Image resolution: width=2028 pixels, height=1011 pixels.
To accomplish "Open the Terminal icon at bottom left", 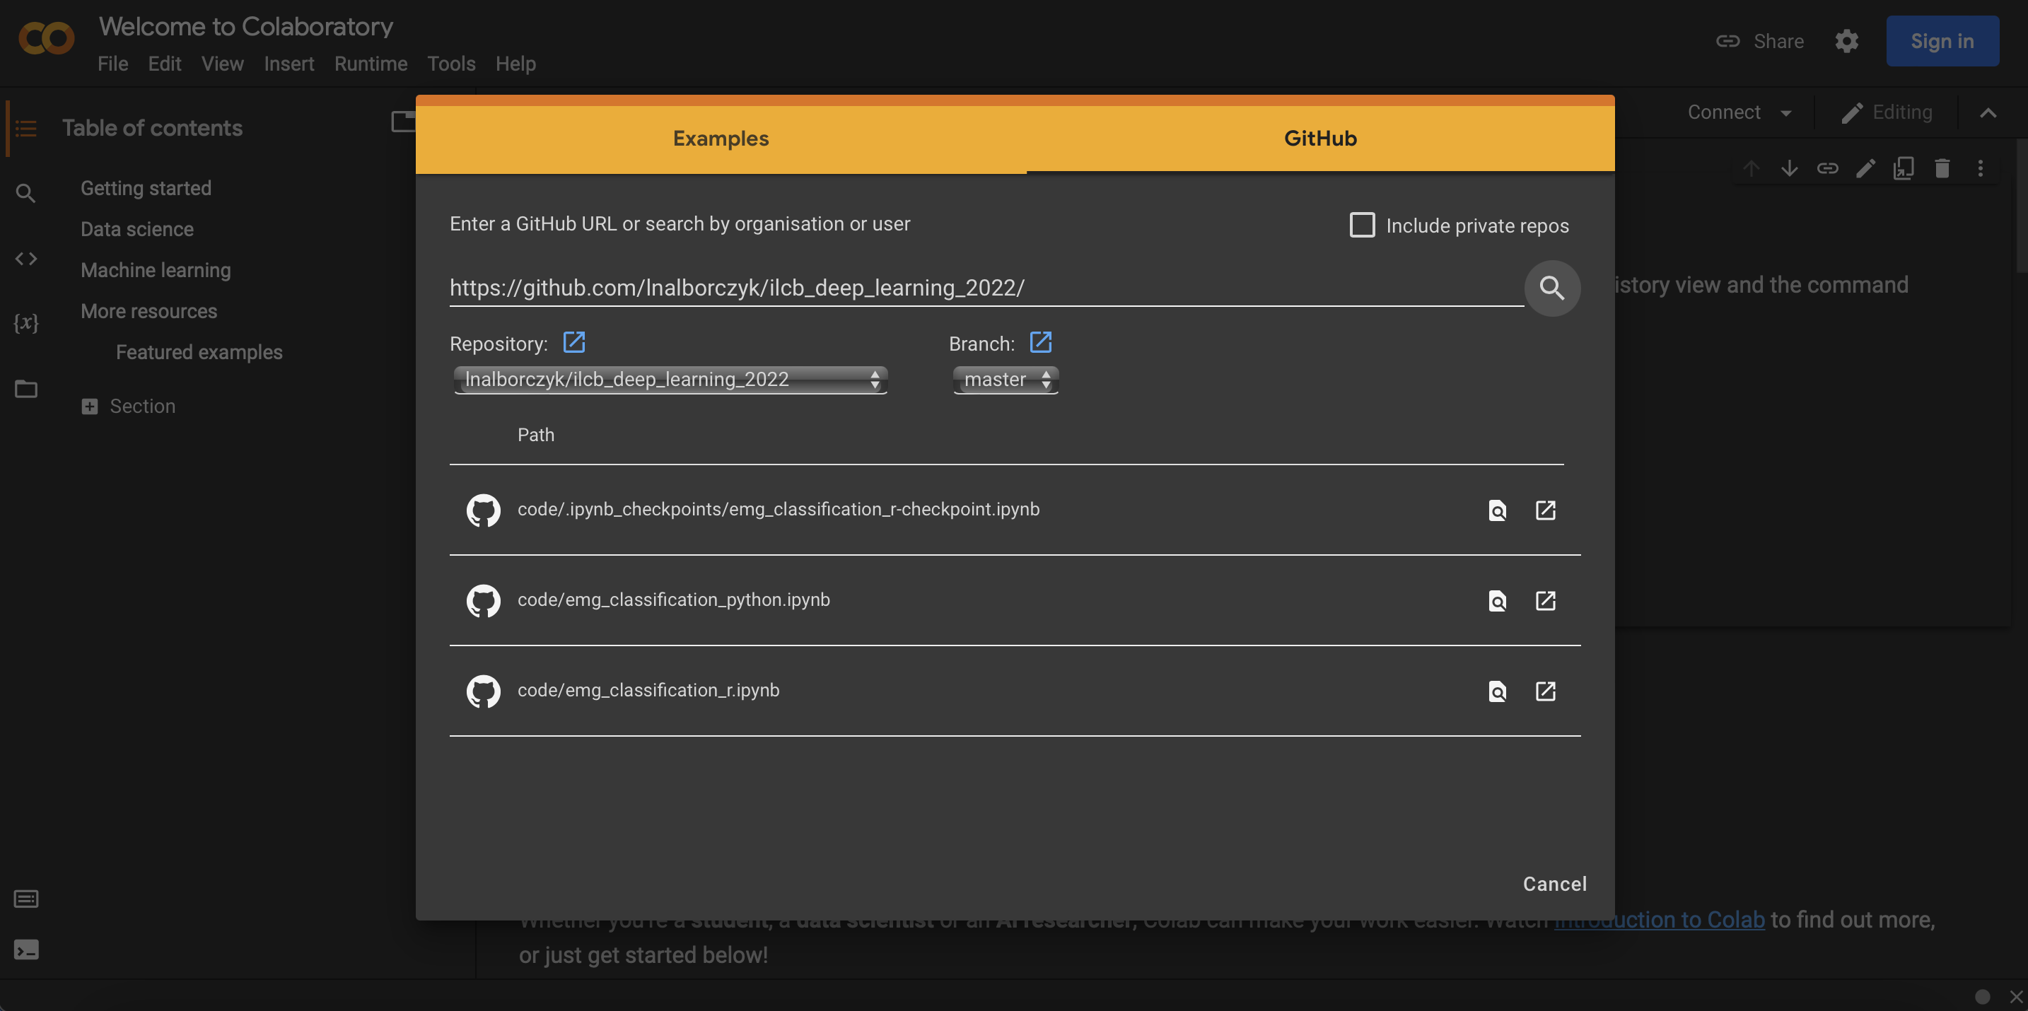I will click(x=26, y=950).
